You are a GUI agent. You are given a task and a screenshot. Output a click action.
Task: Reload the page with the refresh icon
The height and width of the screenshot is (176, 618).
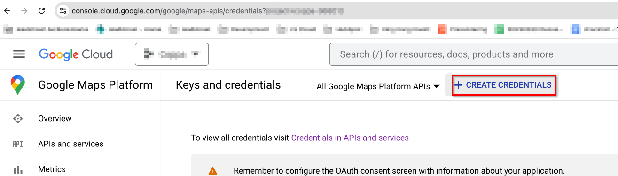(x=42, y=10)
